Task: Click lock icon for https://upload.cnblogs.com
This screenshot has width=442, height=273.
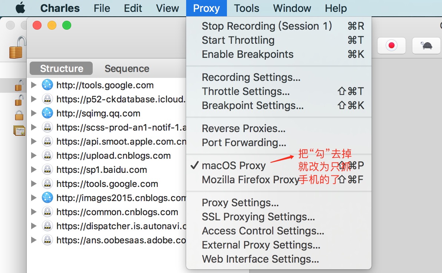Action: pos(47,155)
